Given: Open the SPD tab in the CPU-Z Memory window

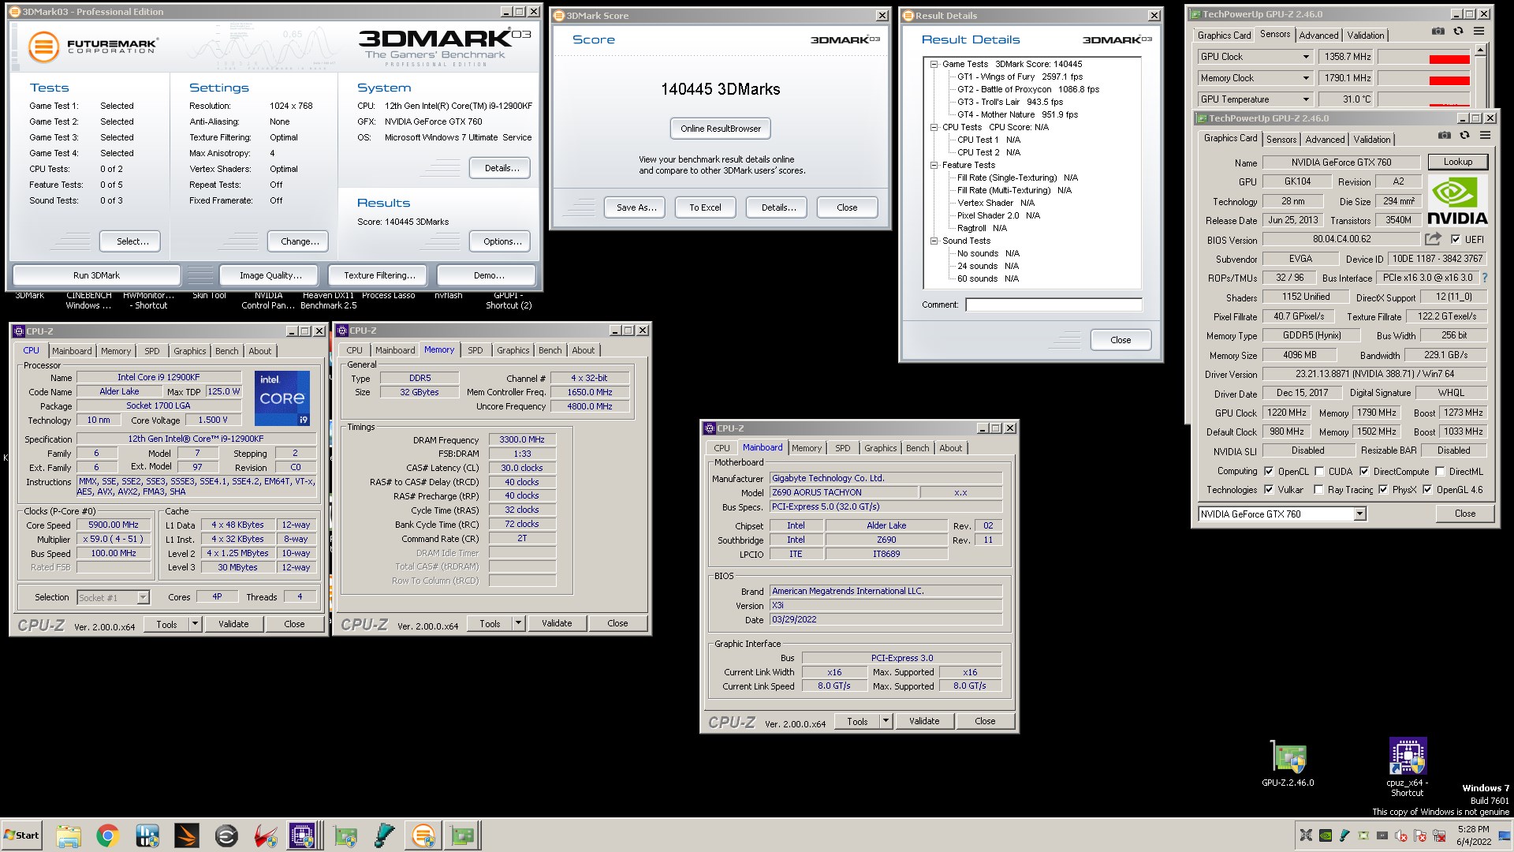Looking at the screenshot, I should 475,351.
